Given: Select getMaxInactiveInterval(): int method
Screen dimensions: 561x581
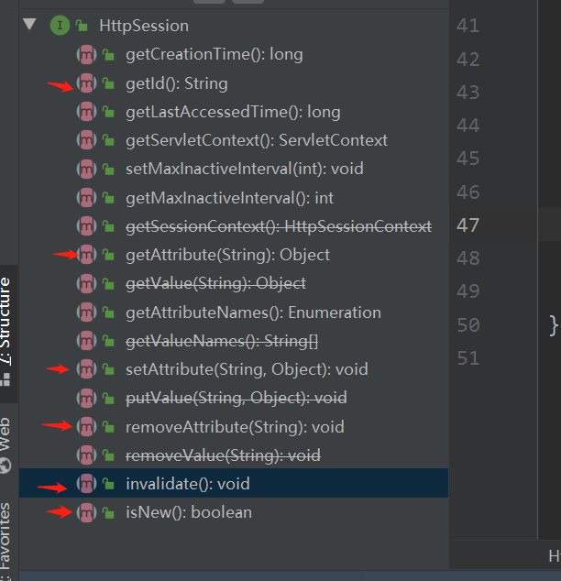Looking at the screenshot, I should coord(229,198).
